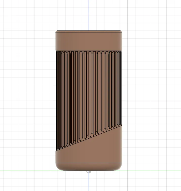Click empty grid space right of the model
Screen dimensions: 181x191
tap(152, 102)
